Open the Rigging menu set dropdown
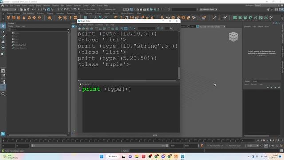 (9, 9)
